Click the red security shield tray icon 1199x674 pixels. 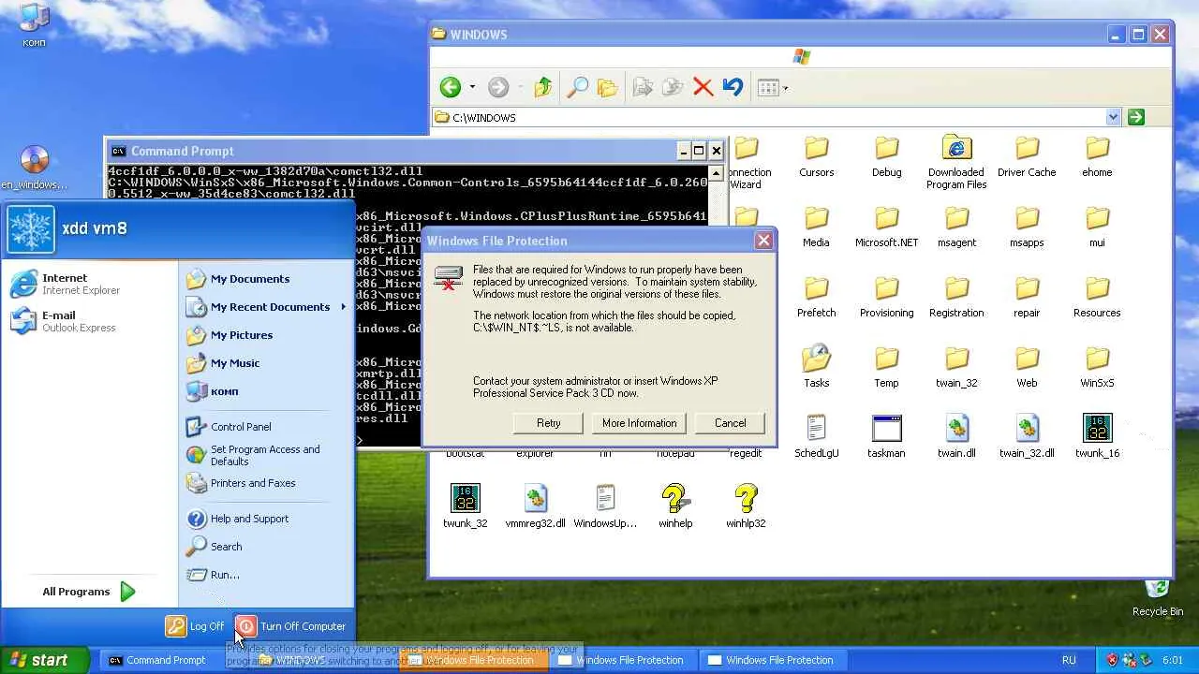click(x=1112, y=660)
